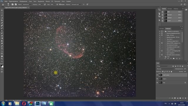Hide the Зеленый channel

coord(162,18)
